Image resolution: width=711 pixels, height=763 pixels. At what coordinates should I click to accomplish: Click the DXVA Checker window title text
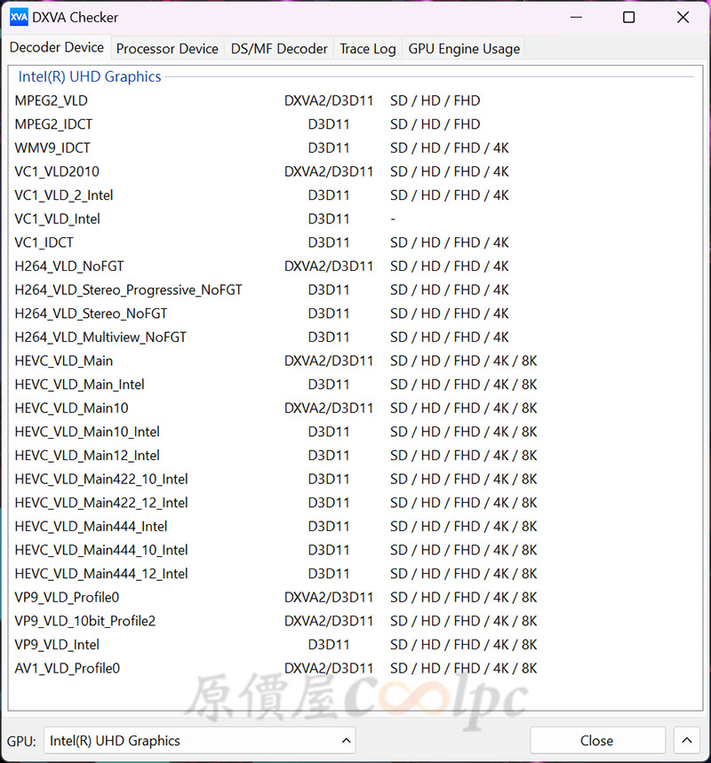pos(75,18)
